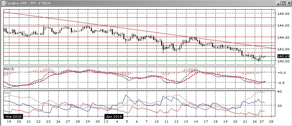Click the 144.00 price axis label
Viewport: 292px width, 126px height.
pos(283,37)
